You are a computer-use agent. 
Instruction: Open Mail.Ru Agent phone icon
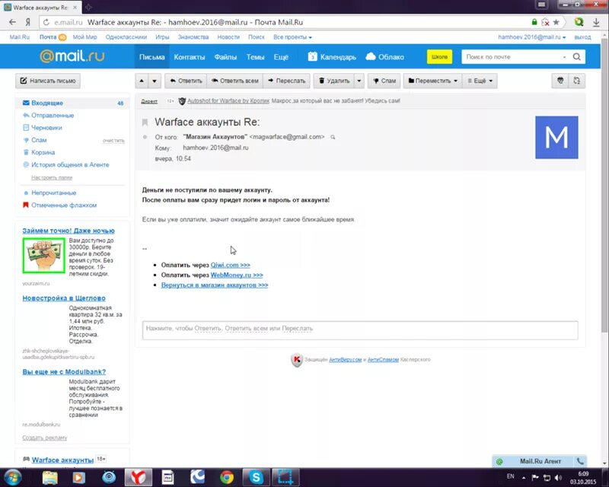[x=580, y=461]
